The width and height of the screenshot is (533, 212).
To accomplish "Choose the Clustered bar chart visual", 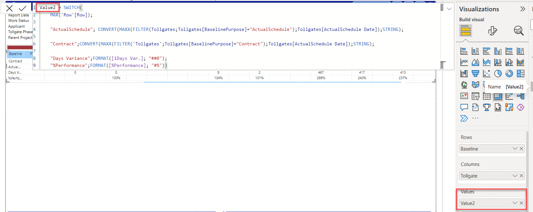I will (x=487, y=51).
